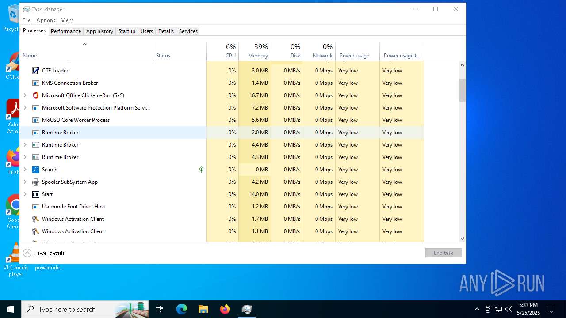
Task: Sort by Power usage column header
Action: 357,52
